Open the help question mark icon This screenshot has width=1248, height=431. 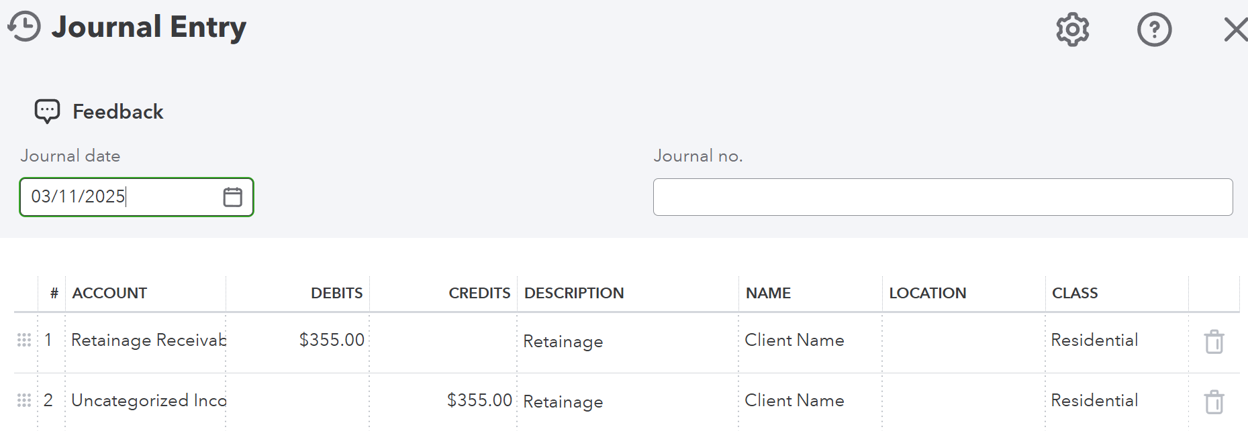1154,29
